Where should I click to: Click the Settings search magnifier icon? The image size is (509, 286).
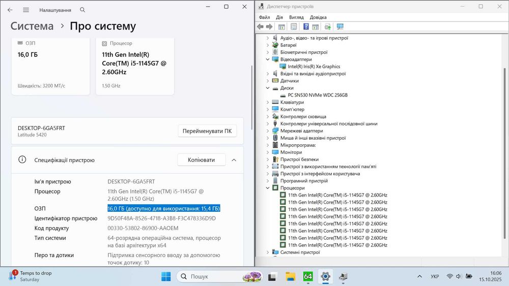click(x=82, y=10)
